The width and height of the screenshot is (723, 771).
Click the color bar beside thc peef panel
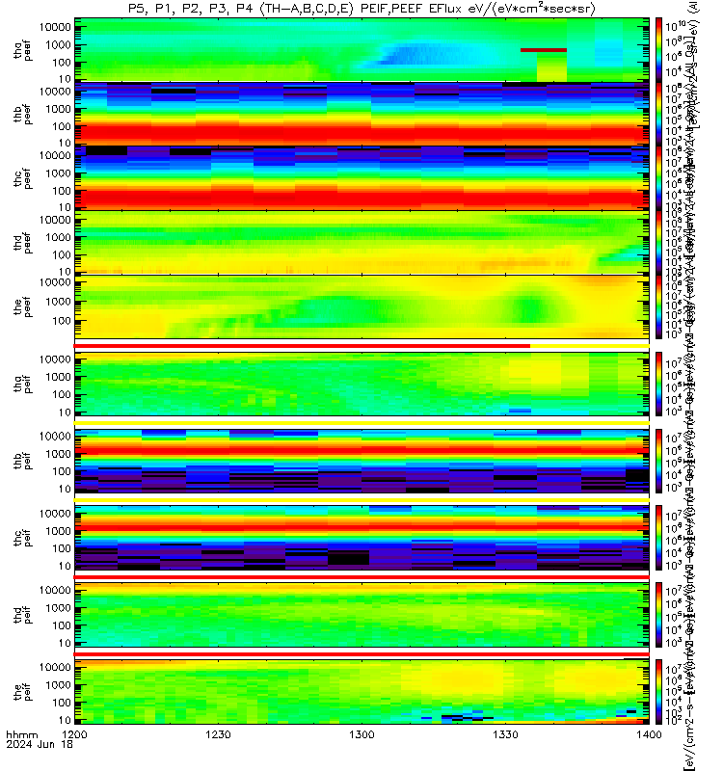click(659, 178)
